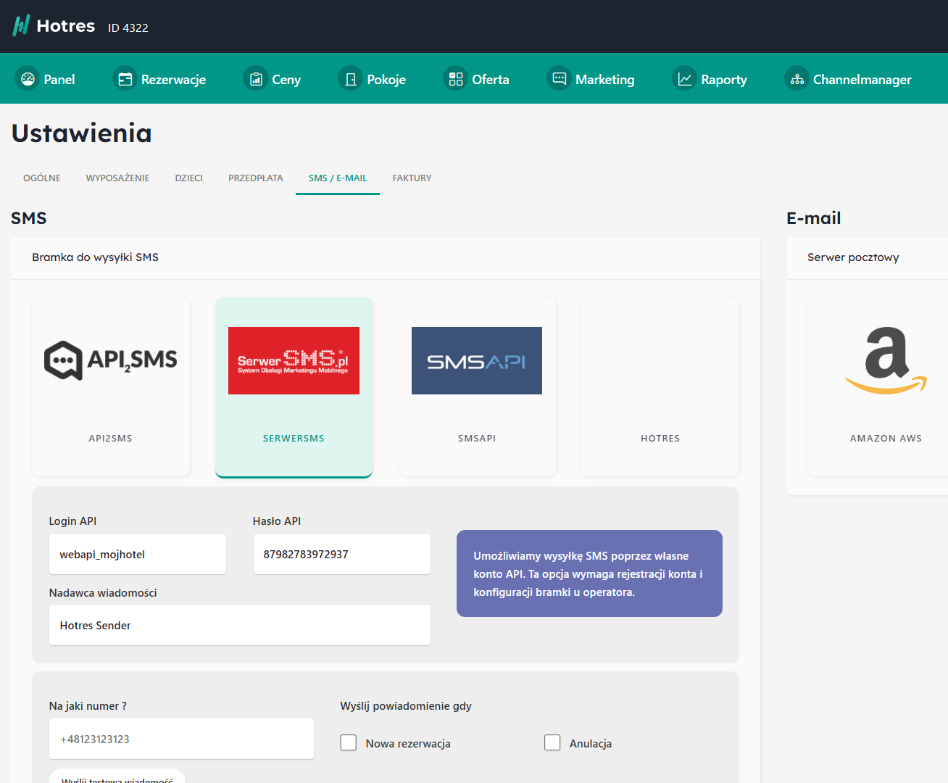Click the Rezerwacje calendar icon

(125, 79)
